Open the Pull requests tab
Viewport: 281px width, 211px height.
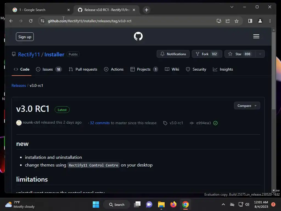coord(83,69)
